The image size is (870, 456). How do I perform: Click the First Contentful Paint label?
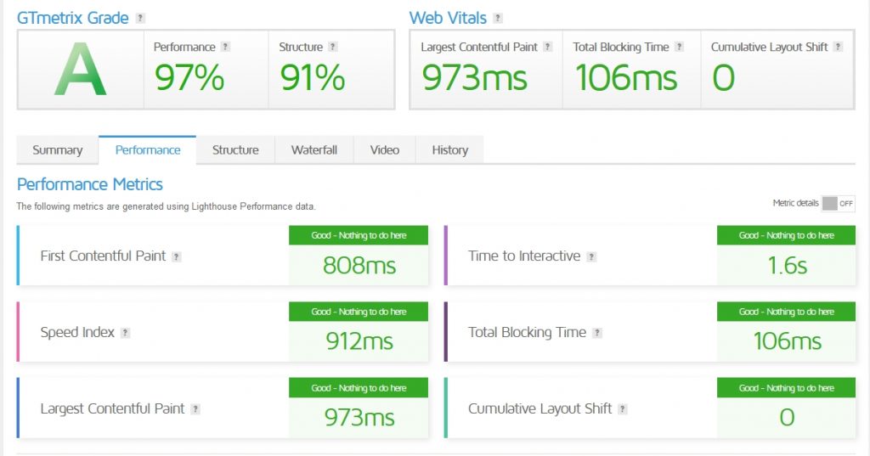pyautogui.click(x=103, y=256)
